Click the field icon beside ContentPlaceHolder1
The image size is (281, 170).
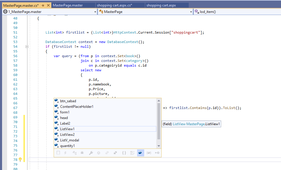pyautogui.click(x=57, y=106)
